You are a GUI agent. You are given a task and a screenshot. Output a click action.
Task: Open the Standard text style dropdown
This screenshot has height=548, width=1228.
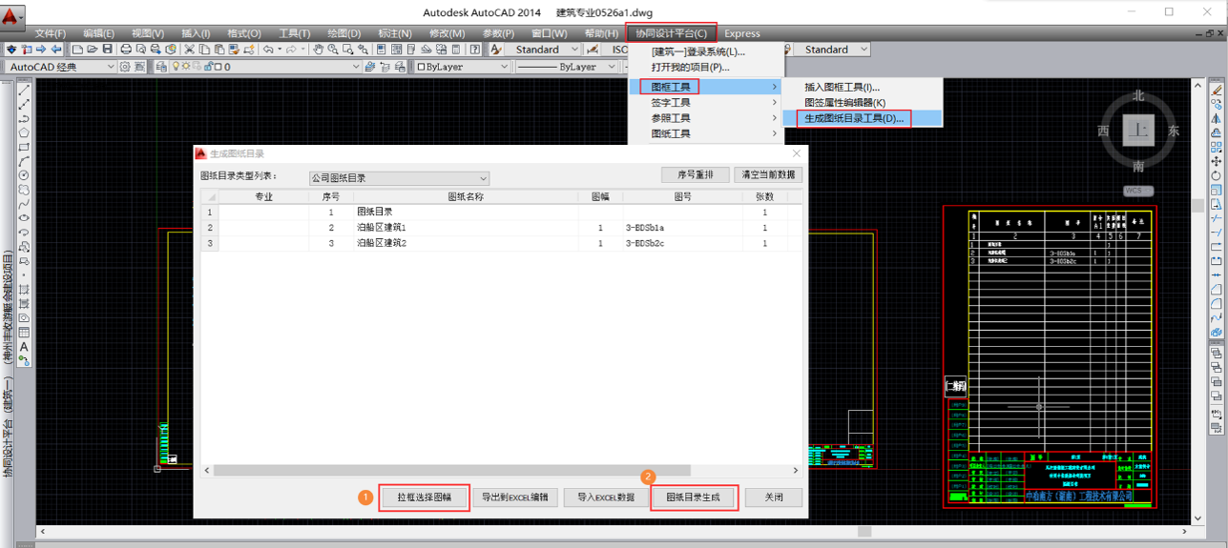(x=545, y=50)
